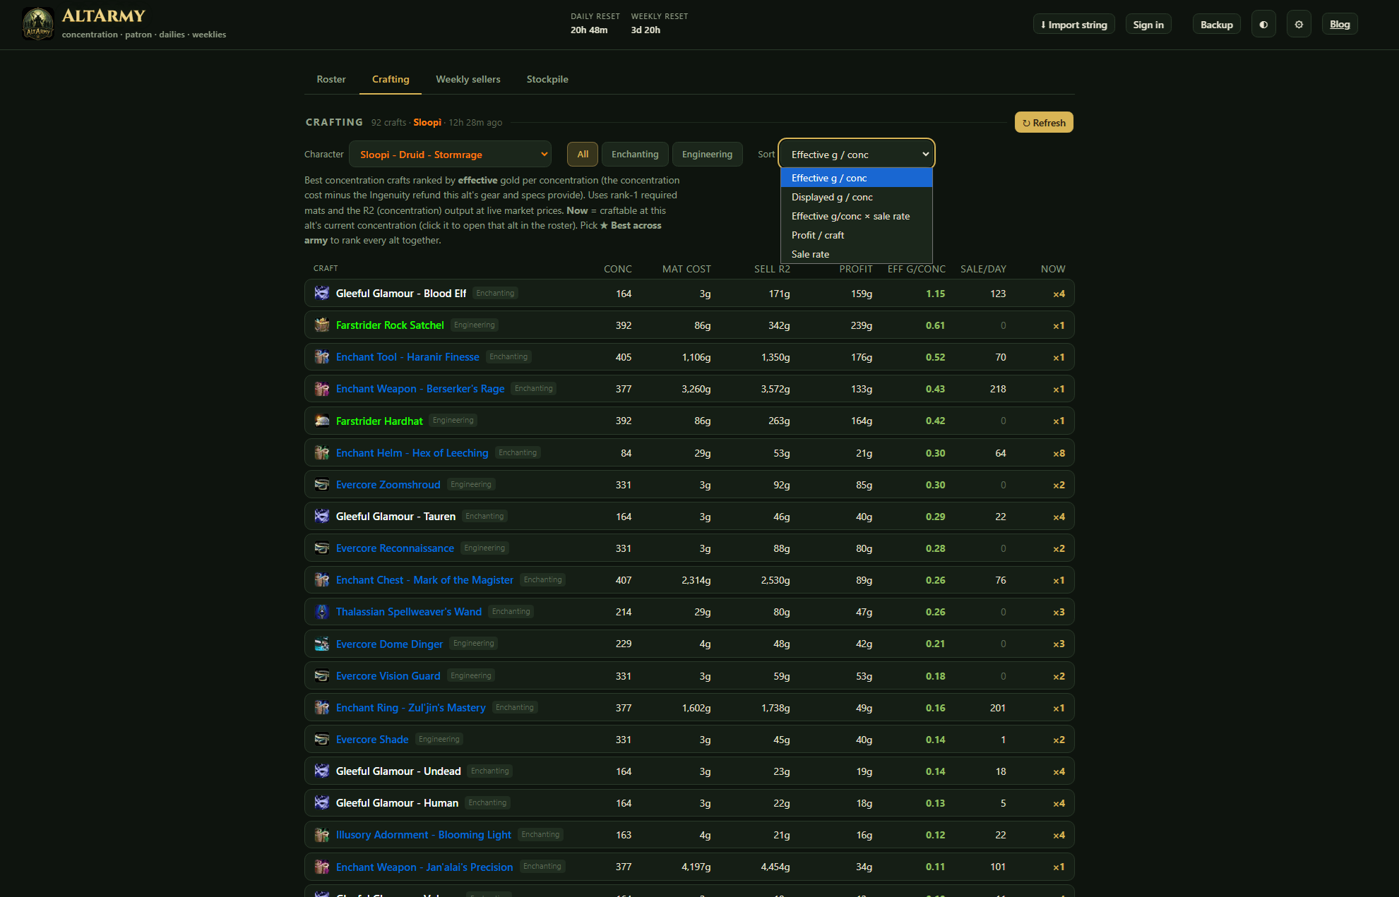Open settings via the gear icon

(x=1299, y=25)
